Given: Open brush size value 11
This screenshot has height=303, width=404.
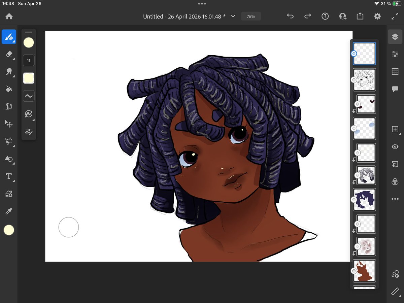Looking at the screenshot, I should pyautogui.click(x=29, y=61).
